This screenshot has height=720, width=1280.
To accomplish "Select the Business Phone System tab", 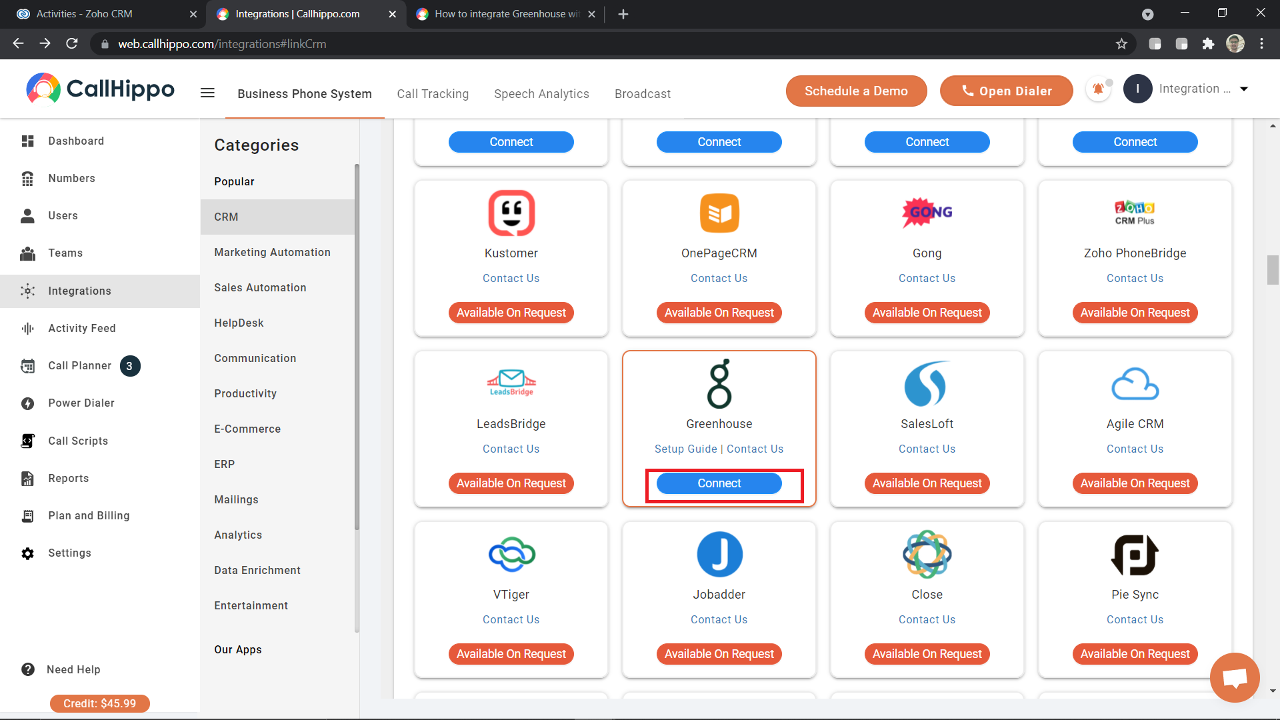I will tap(305, 94).
